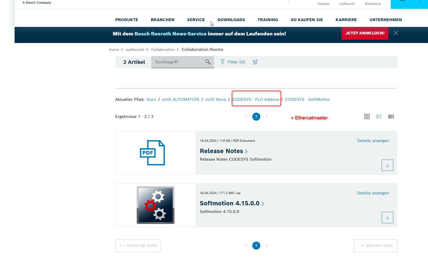Screen dimensions: 428x278
Task: Click the search magnifier icon in Suchbegriff field
Action: 208,62
